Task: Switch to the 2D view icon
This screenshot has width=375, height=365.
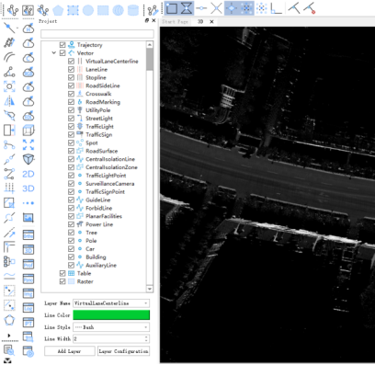Action: [28, 174]
